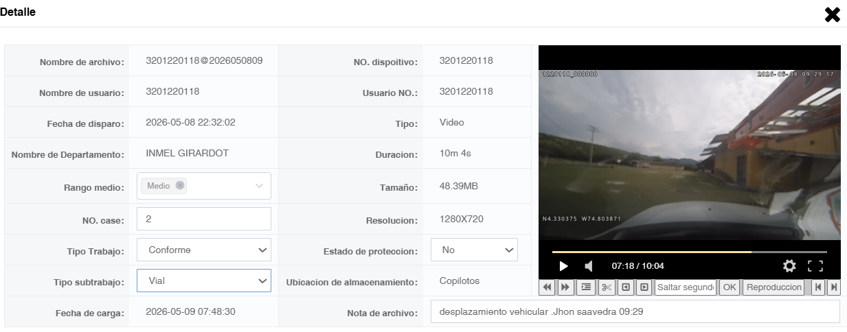Open the video player settings gear
Image resolution: width=847 pixels, height=332 pixels.
(789, 266)
